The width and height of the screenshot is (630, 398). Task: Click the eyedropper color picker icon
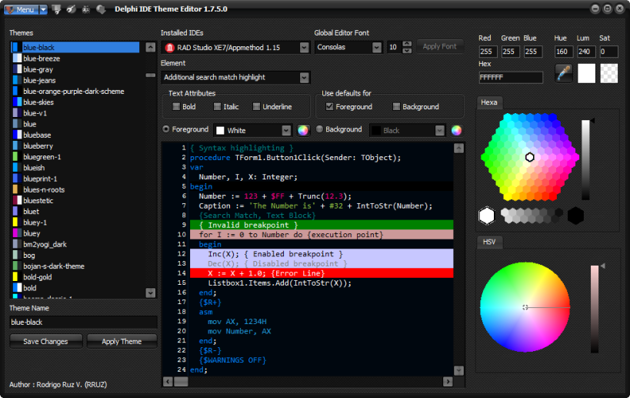(564, 73)
